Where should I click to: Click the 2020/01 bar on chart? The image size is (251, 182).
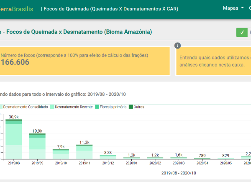coord(131,158)
